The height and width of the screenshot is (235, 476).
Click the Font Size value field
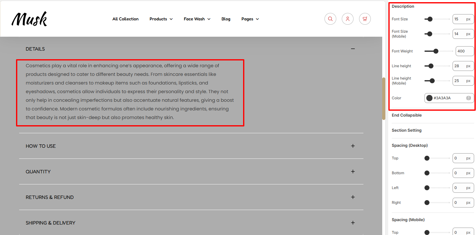(463, 19)
